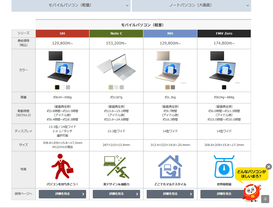
Task: Open 詳細を見る for the UH series
Action: point(62,194)
